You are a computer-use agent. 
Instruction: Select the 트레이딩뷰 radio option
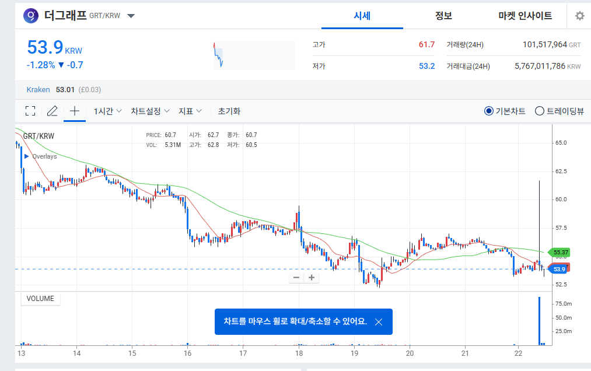pos(539,111)
